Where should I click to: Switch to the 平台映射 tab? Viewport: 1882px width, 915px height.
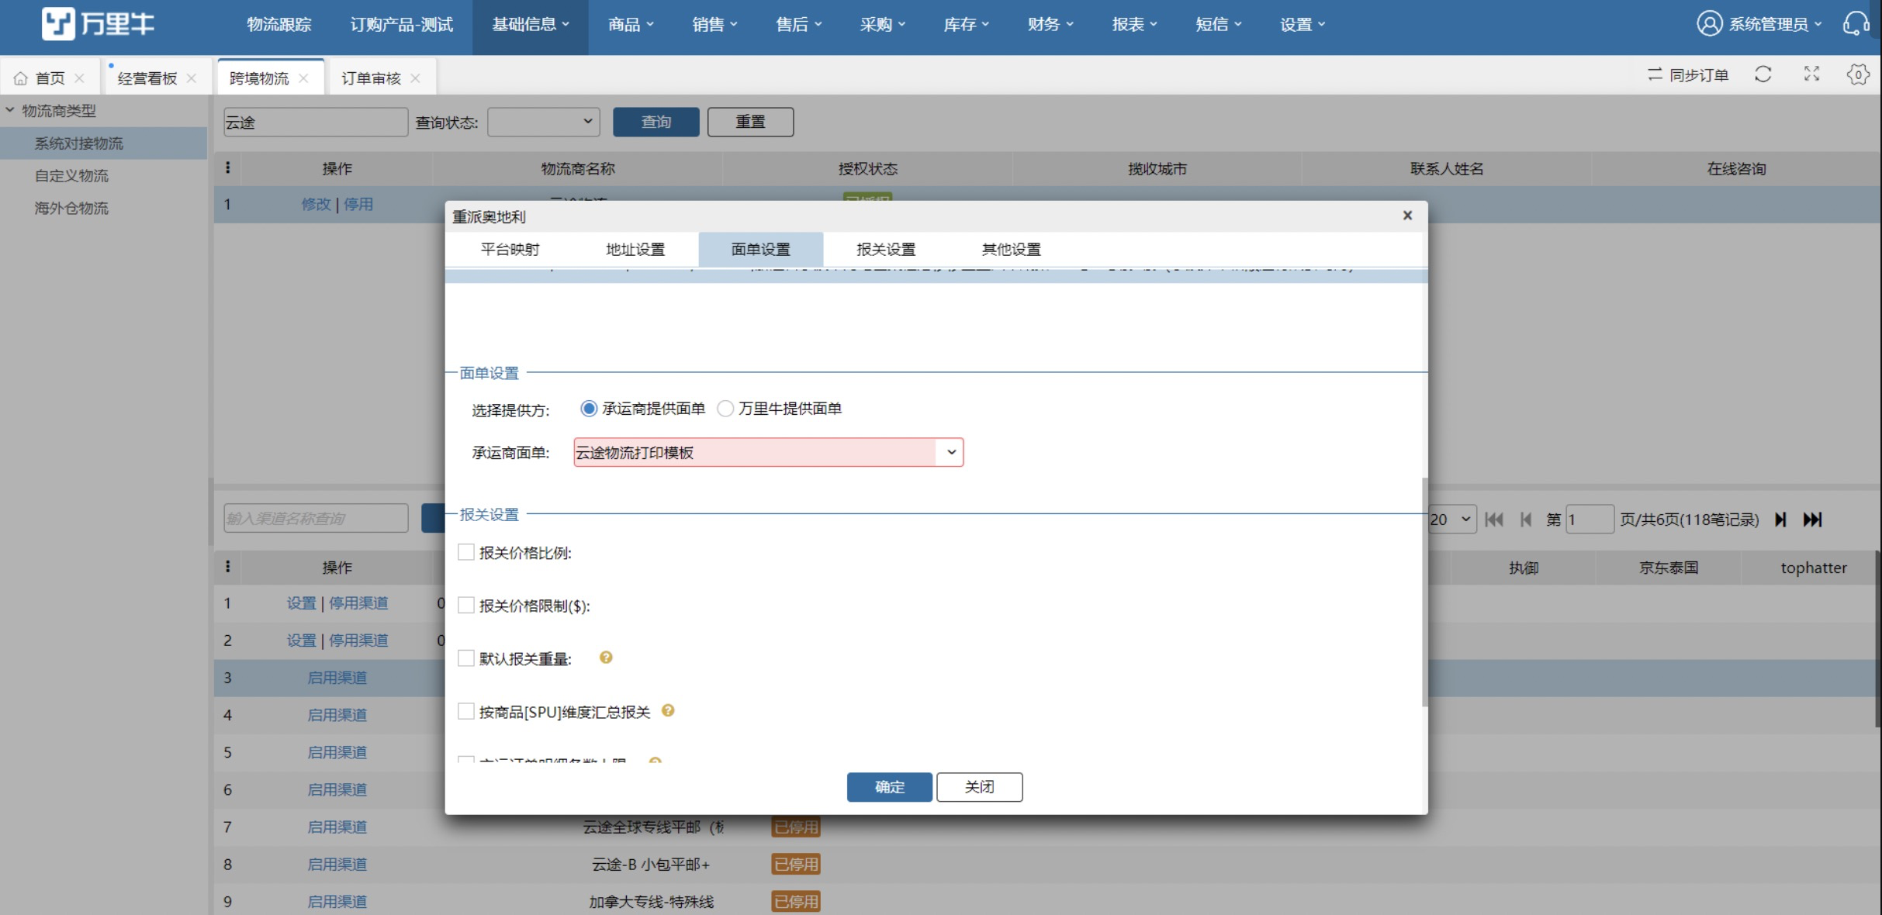(510, 249)
